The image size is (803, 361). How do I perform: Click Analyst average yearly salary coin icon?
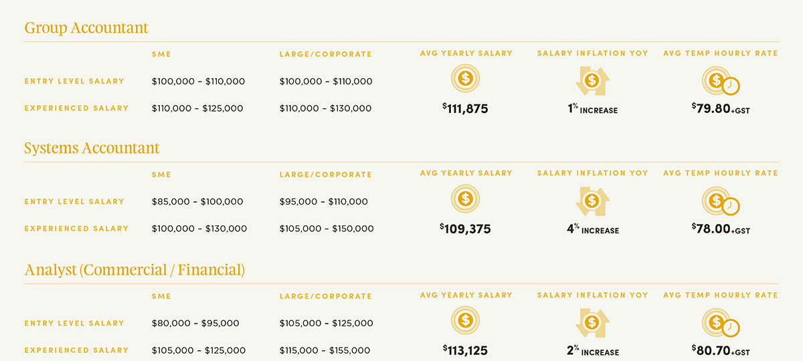tap(466, 321)
